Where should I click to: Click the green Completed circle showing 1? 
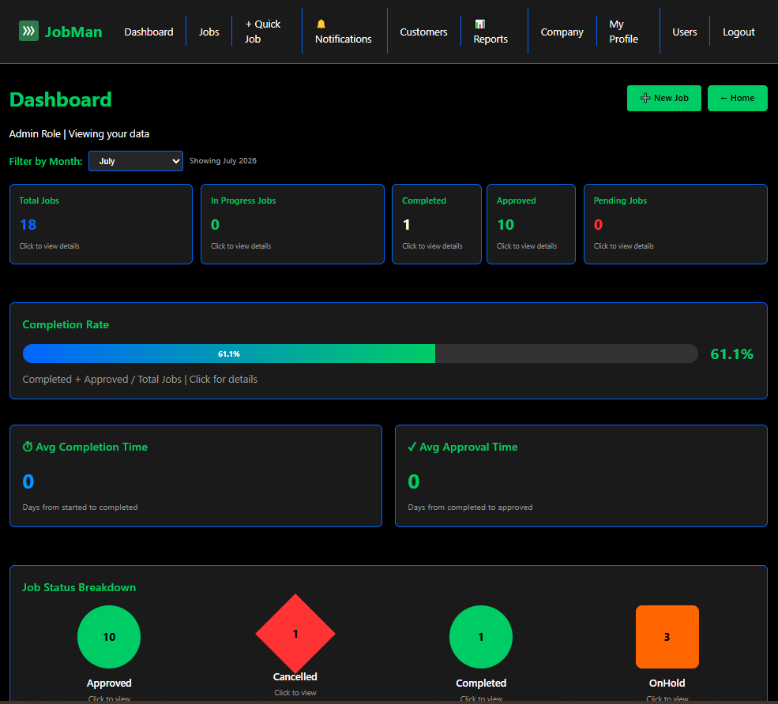click(481, 637)
